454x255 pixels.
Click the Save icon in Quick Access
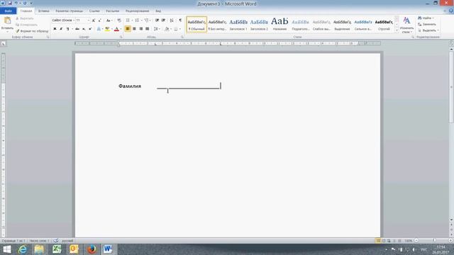[9, 3]
